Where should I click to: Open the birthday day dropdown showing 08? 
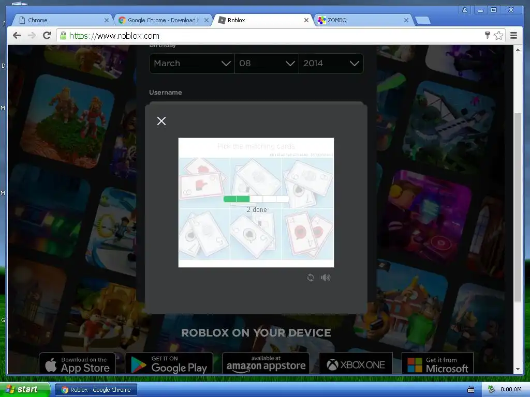(267, 63)
